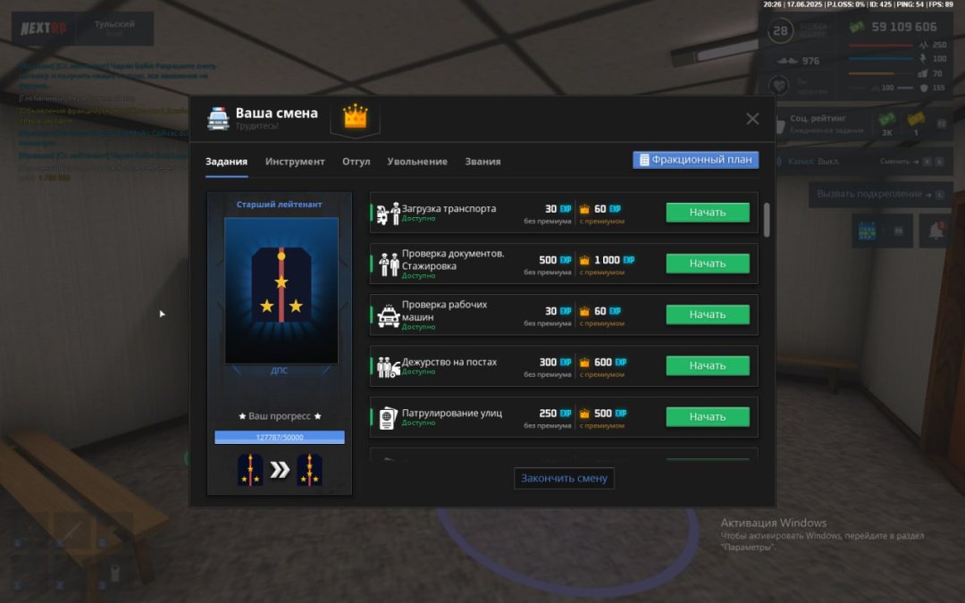
Task: Click the Проверка рабочих машин taxi icon
Action: 389,315
